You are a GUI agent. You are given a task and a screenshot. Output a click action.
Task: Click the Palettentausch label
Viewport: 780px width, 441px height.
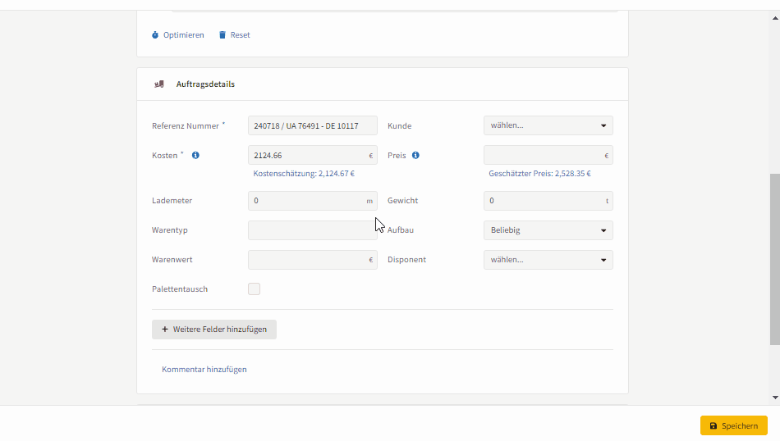click(180, 289)
